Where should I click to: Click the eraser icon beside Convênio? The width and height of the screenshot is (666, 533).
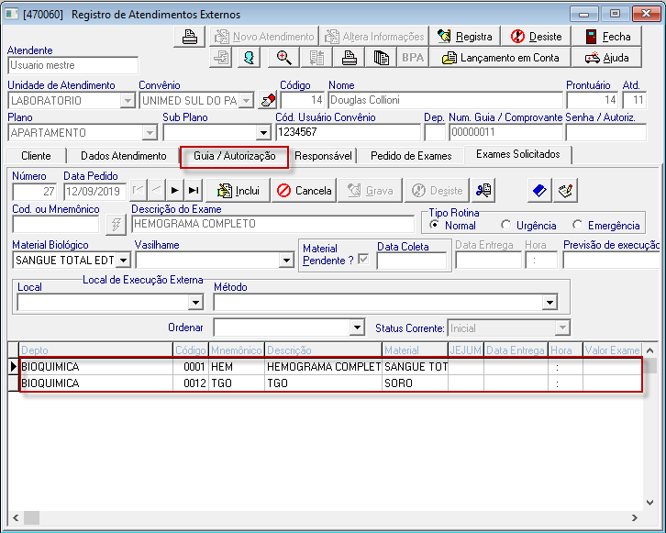[268, 101]
